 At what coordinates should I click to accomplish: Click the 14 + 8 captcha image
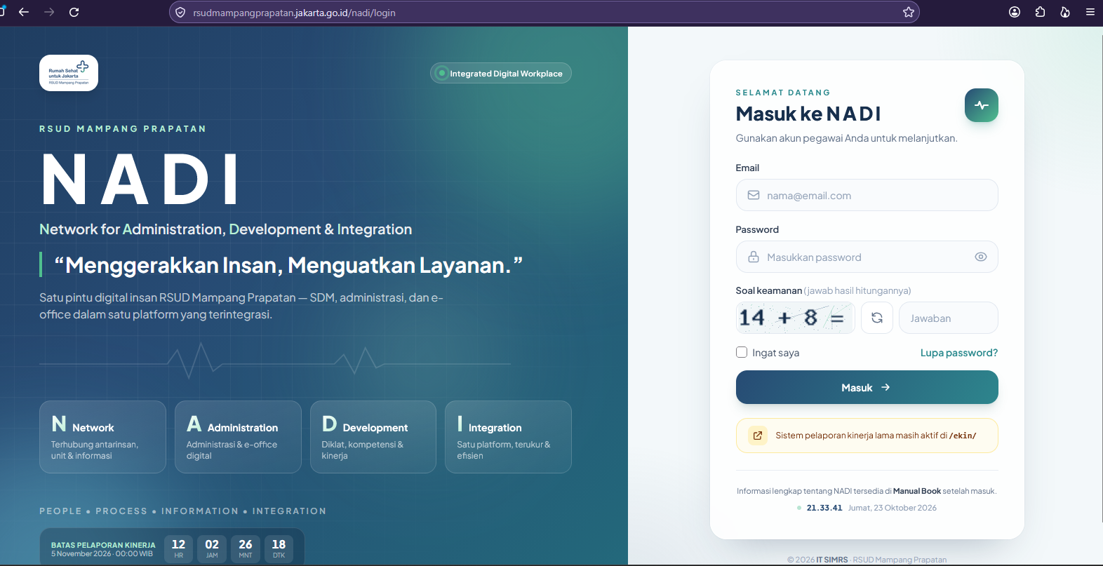(x=795, y=318)
